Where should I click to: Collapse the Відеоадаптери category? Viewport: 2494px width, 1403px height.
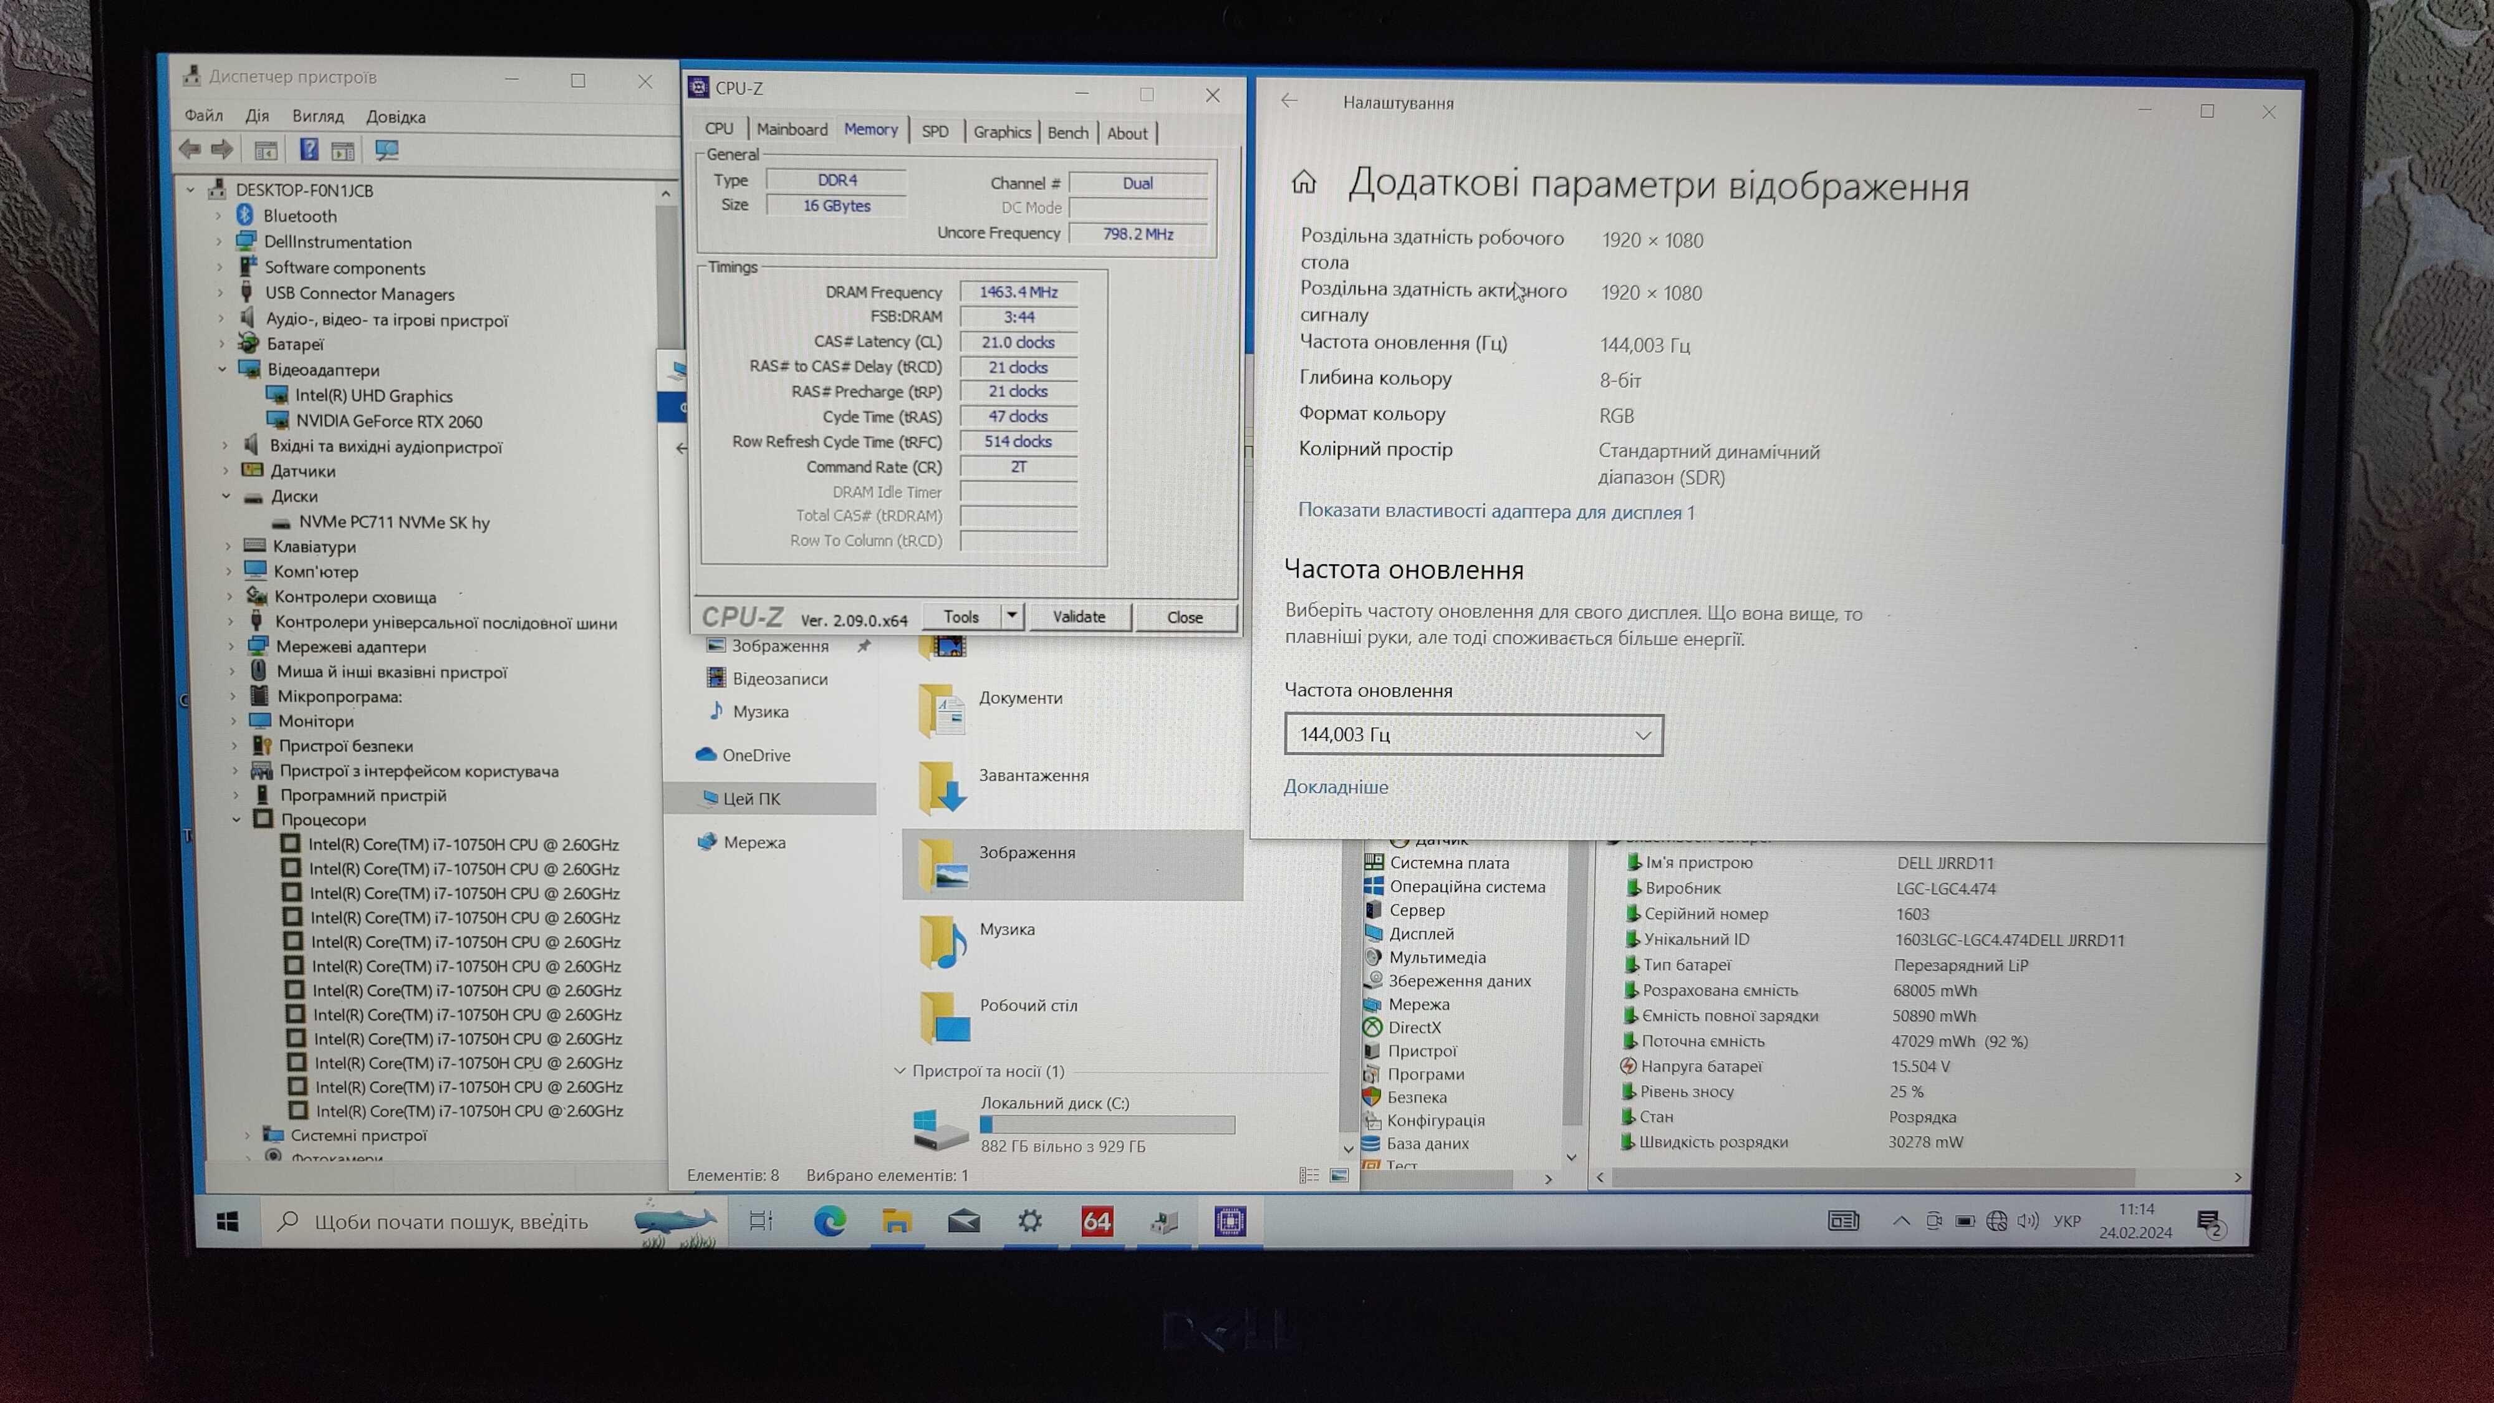coord(223,369)
